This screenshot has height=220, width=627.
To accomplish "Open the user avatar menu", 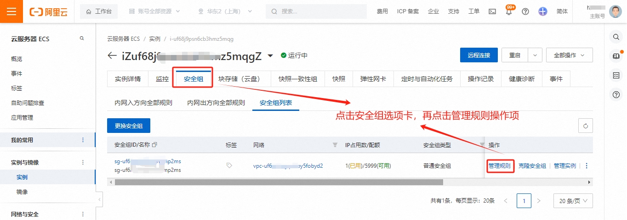I will (616, 11).
